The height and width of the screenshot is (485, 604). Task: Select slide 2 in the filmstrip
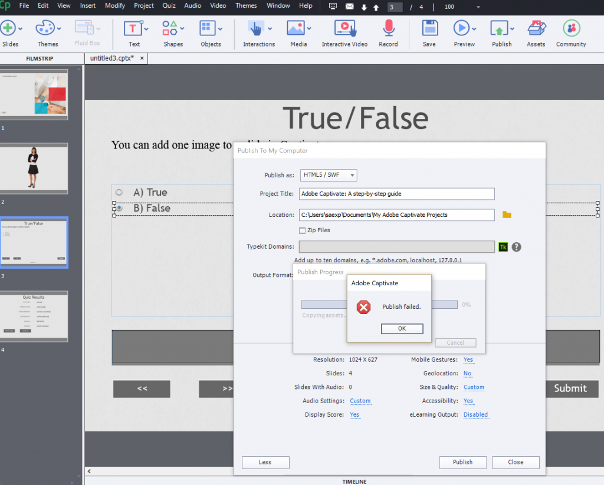coord(34,169)
